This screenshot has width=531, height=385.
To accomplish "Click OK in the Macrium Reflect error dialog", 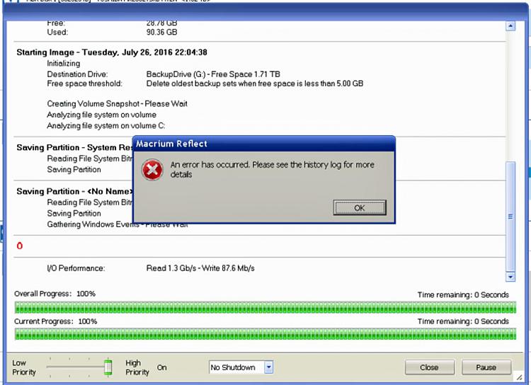I will (x=359, y=207).
